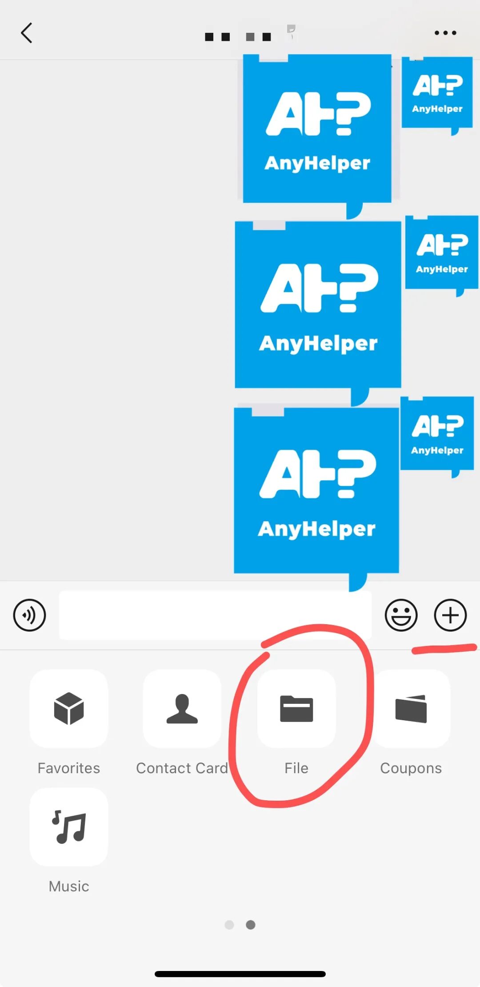This screenshot has width=480, height=987.
Task: Toggle the plus attachments panel
Action: click(x=450, y=615)
